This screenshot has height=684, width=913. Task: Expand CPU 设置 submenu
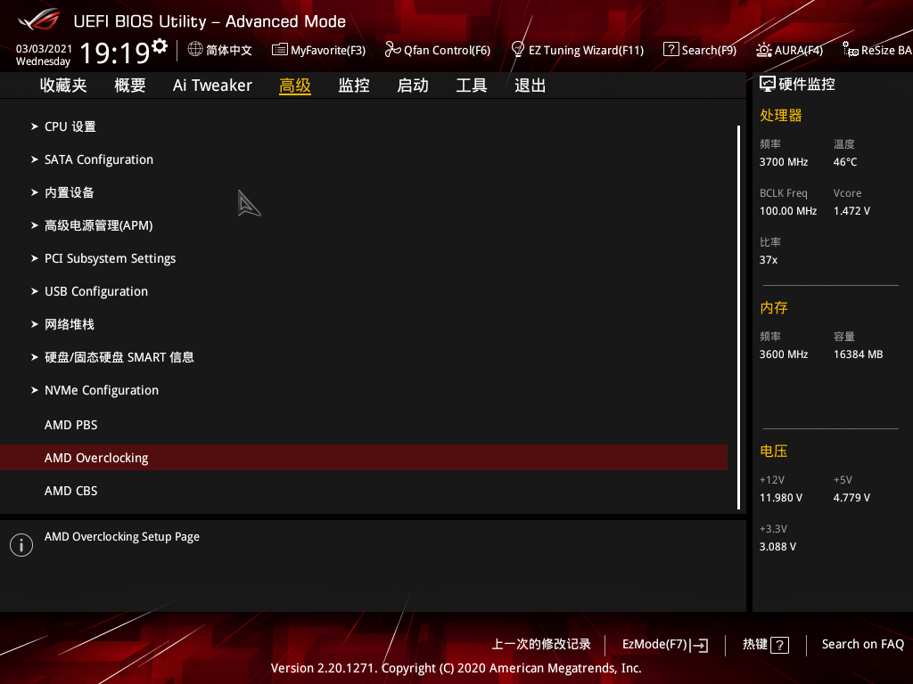click(x=70, y=126)
